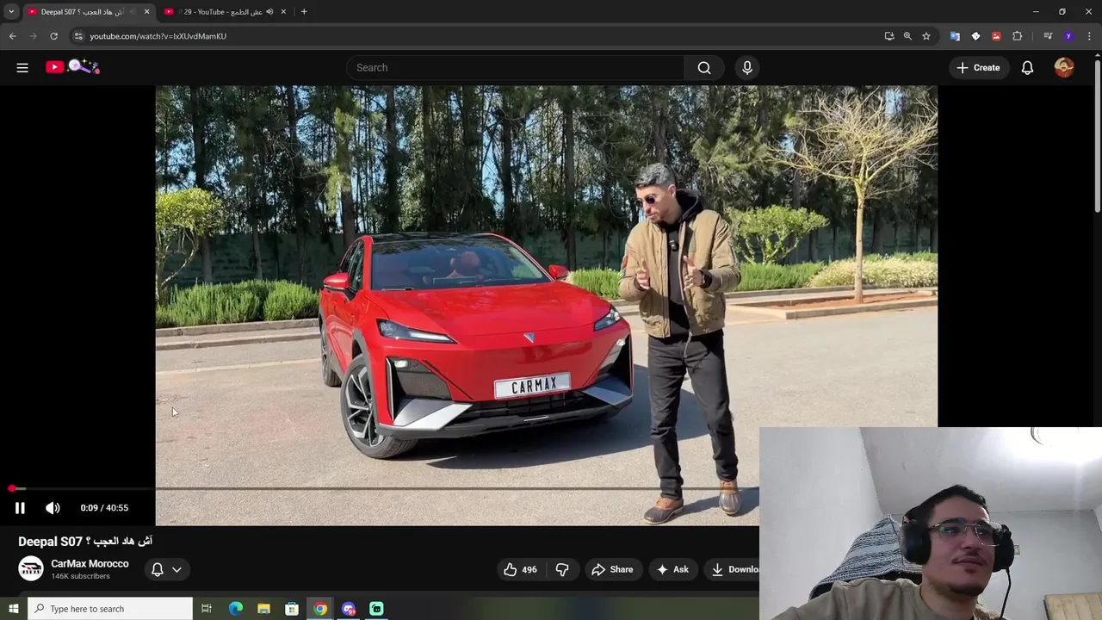Viewport: 1102px width, 620px height.
Task: Close the second YouTube tab
Action: (283, 12)
